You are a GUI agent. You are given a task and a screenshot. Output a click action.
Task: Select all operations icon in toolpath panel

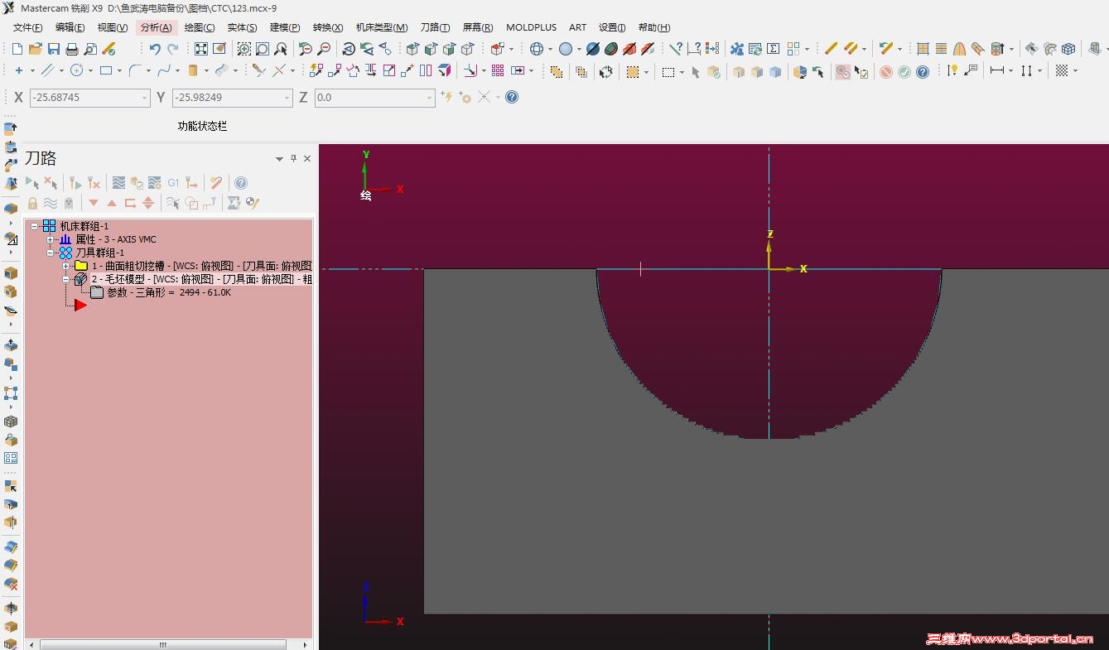[32, 183]
